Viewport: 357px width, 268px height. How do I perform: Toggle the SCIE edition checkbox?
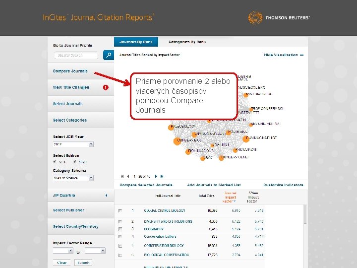tap(55, 162)
